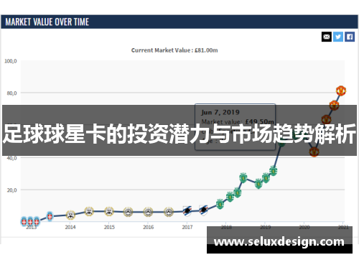Select the topmost Manchester United data point

[x=341, y=90]
